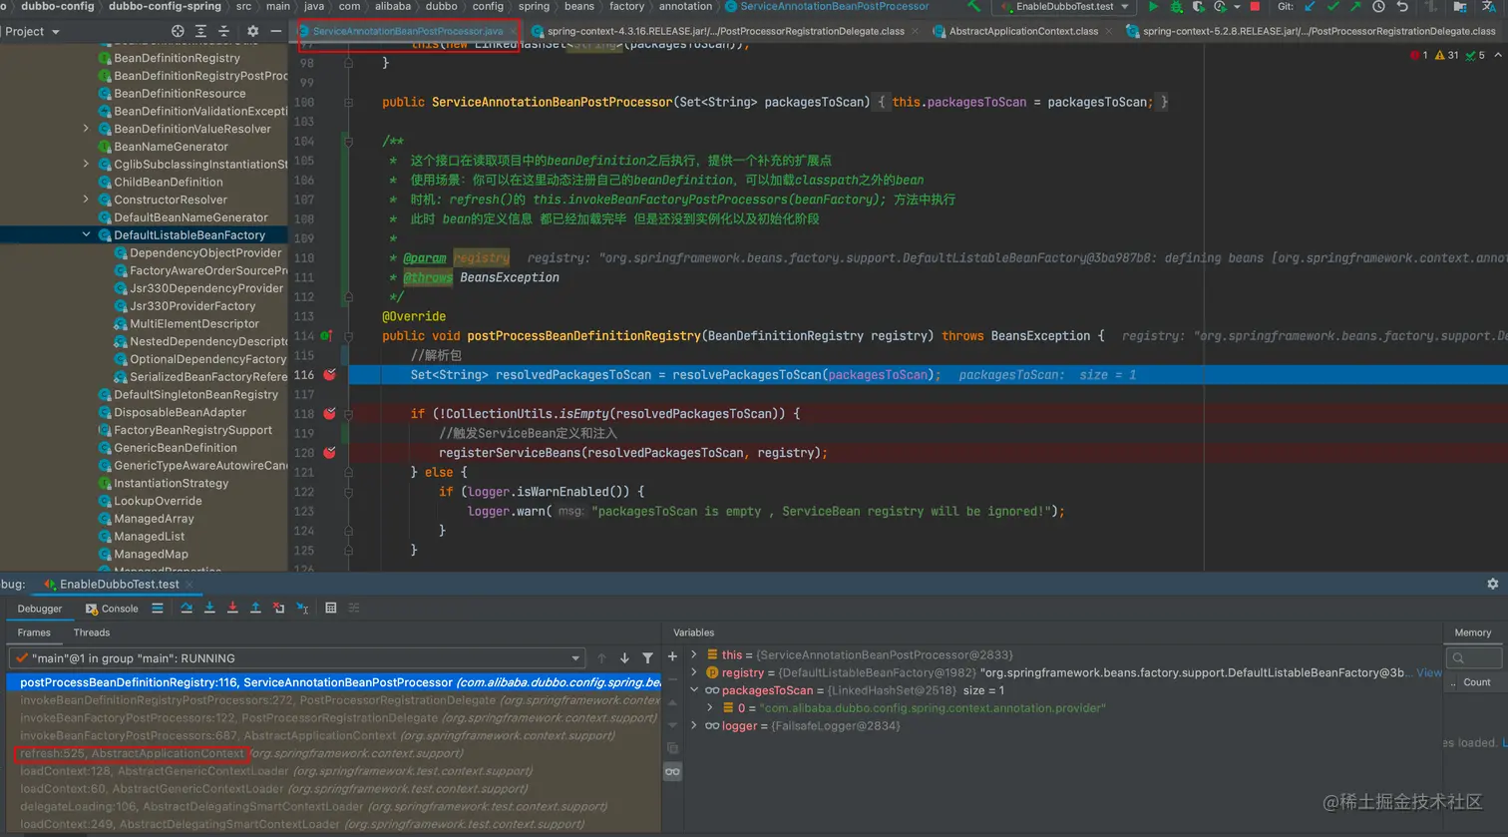This screenshot has height=837, width=1508.
Task: Toggle the breakpoint on line 120
Action: pyautogui.click(x=329, y=452)
